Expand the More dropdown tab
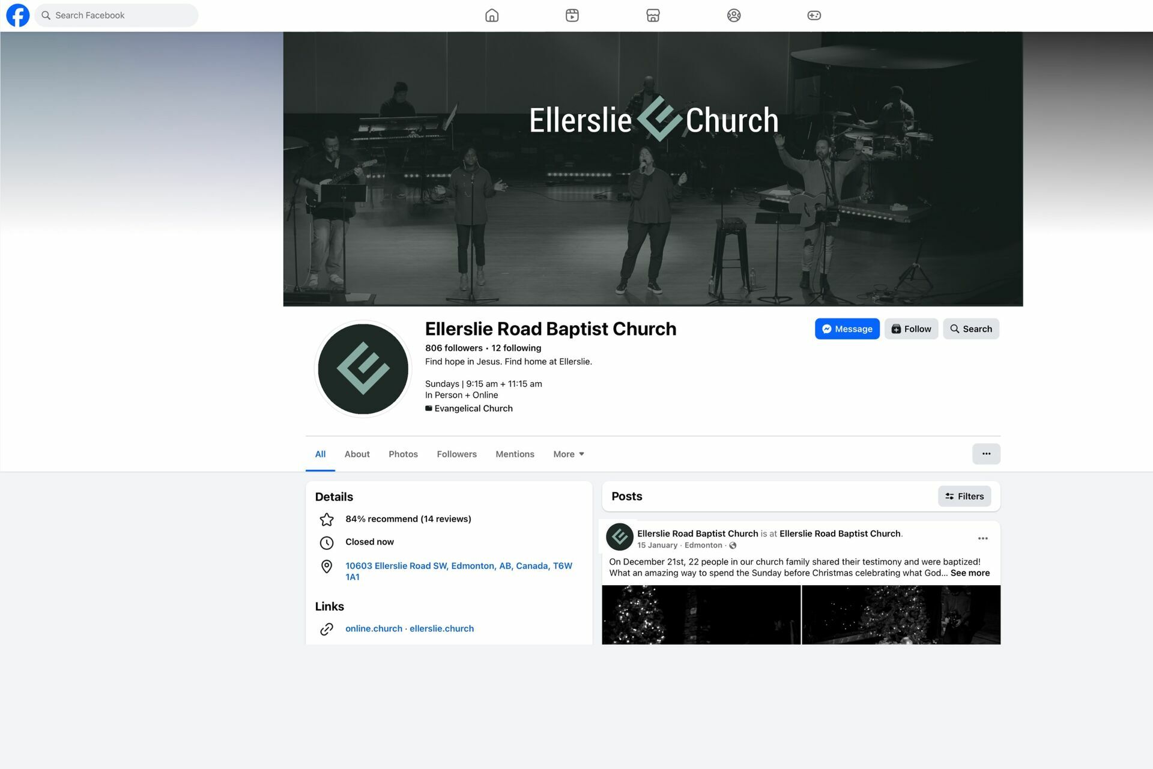 568,454
